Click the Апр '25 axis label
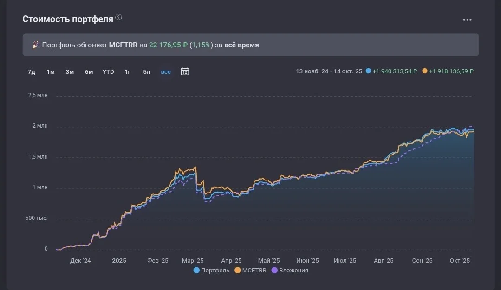The height and width of the screenshot is (290, 501). [231, 261]
